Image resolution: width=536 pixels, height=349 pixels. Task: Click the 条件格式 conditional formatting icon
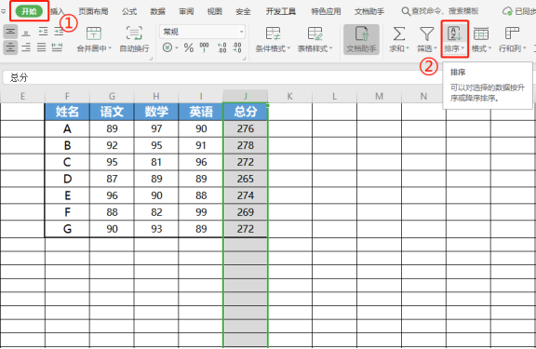point(273,34)
